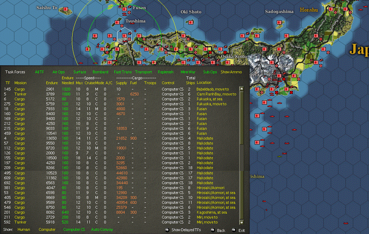
Task: Select the Japanese base flag on Saishu To
Action: click(66, 9)
